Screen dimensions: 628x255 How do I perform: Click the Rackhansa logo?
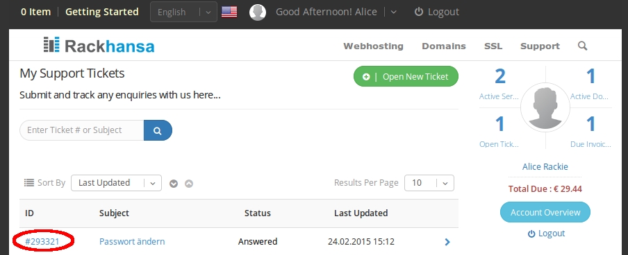click(99, 45)
